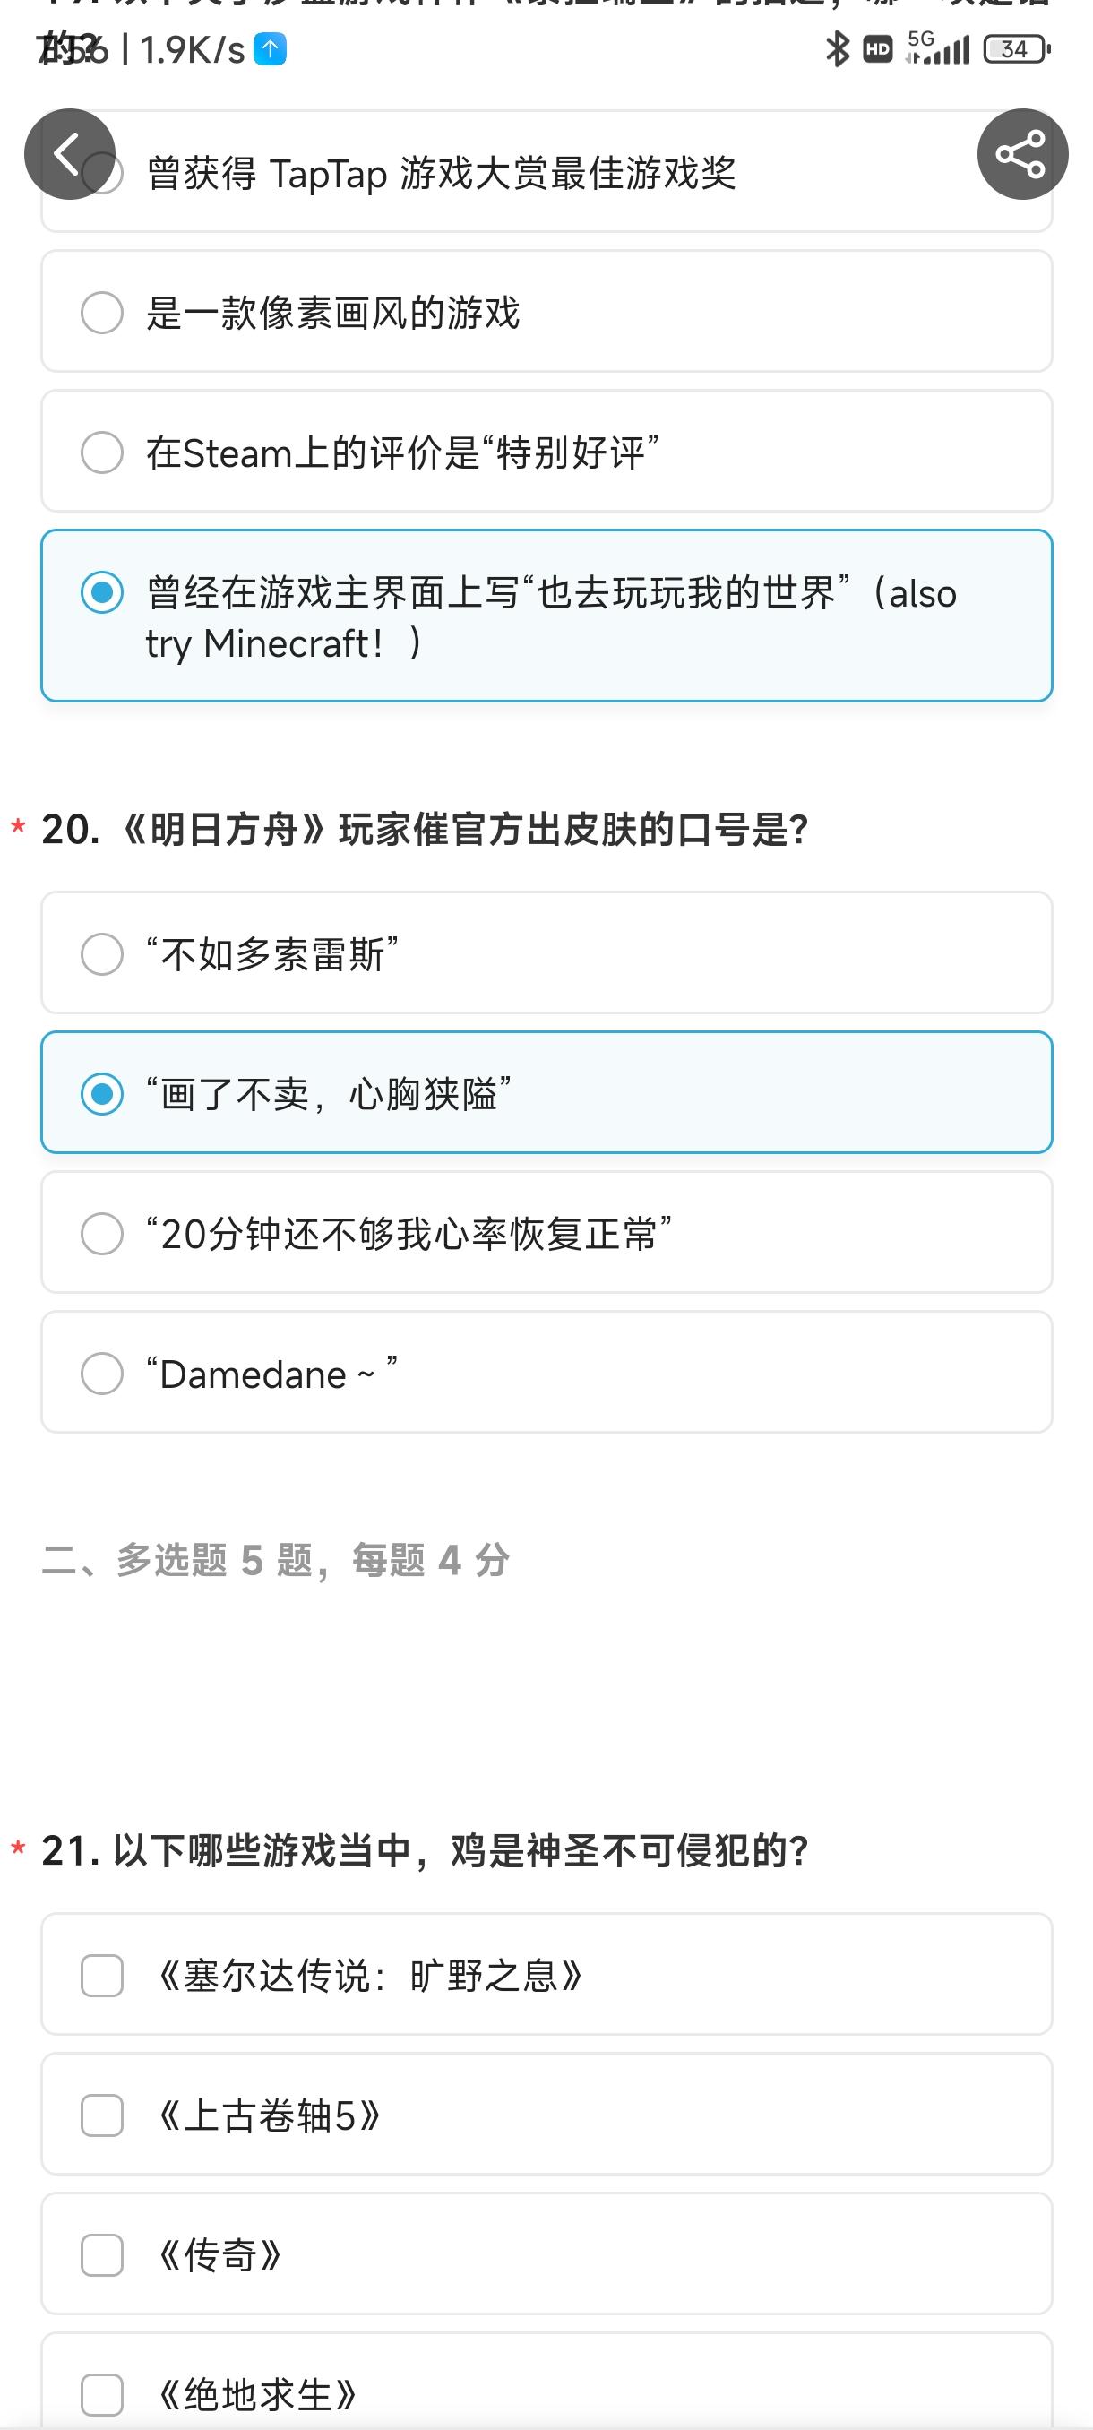Select the also try Minecraft option
The width and height of the screenshot is (1093, 2430).
pyautogui.click(x=546, y=616)
